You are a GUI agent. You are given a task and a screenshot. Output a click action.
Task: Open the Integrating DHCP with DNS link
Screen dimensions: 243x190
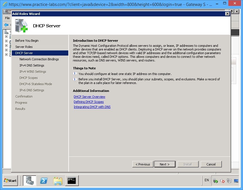92,107
